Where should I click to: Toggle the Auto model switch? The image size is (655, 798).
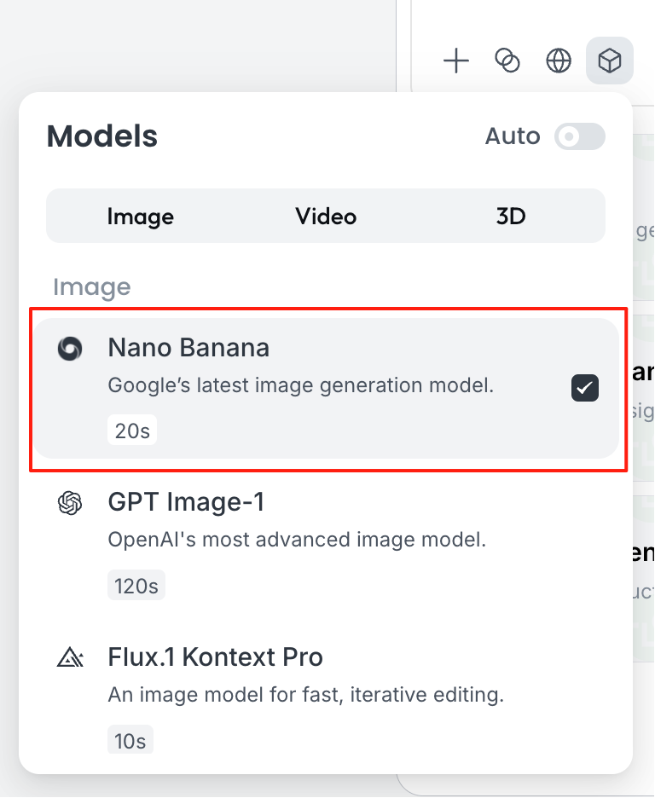click(580, 136)
